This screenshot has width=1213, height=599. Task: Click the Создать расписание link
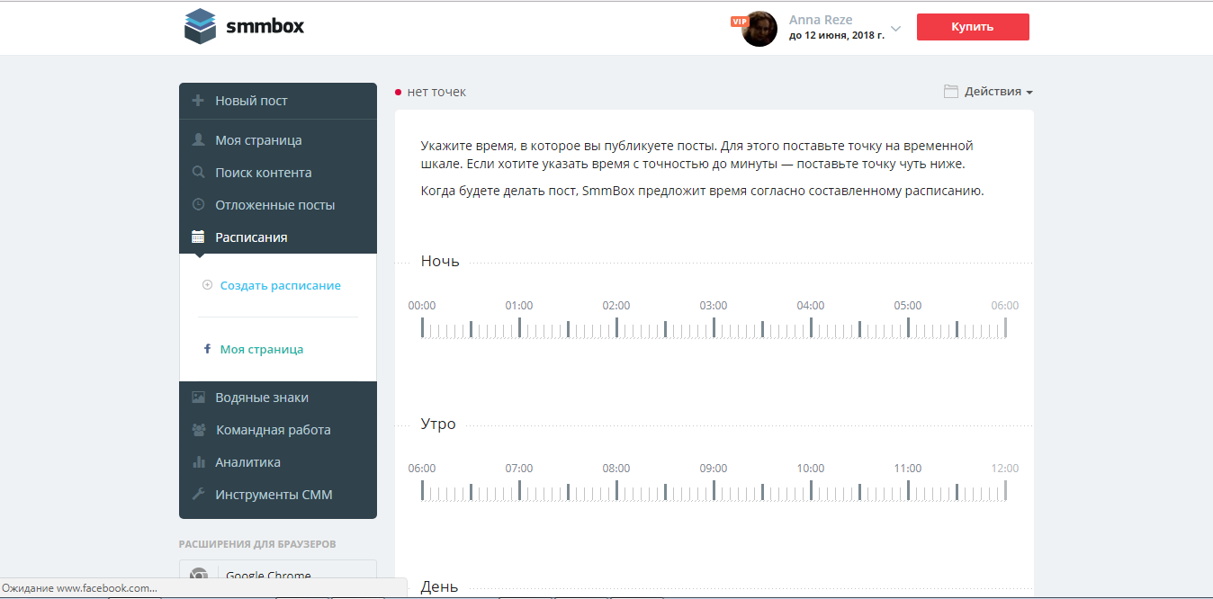[x=281, y=285]
